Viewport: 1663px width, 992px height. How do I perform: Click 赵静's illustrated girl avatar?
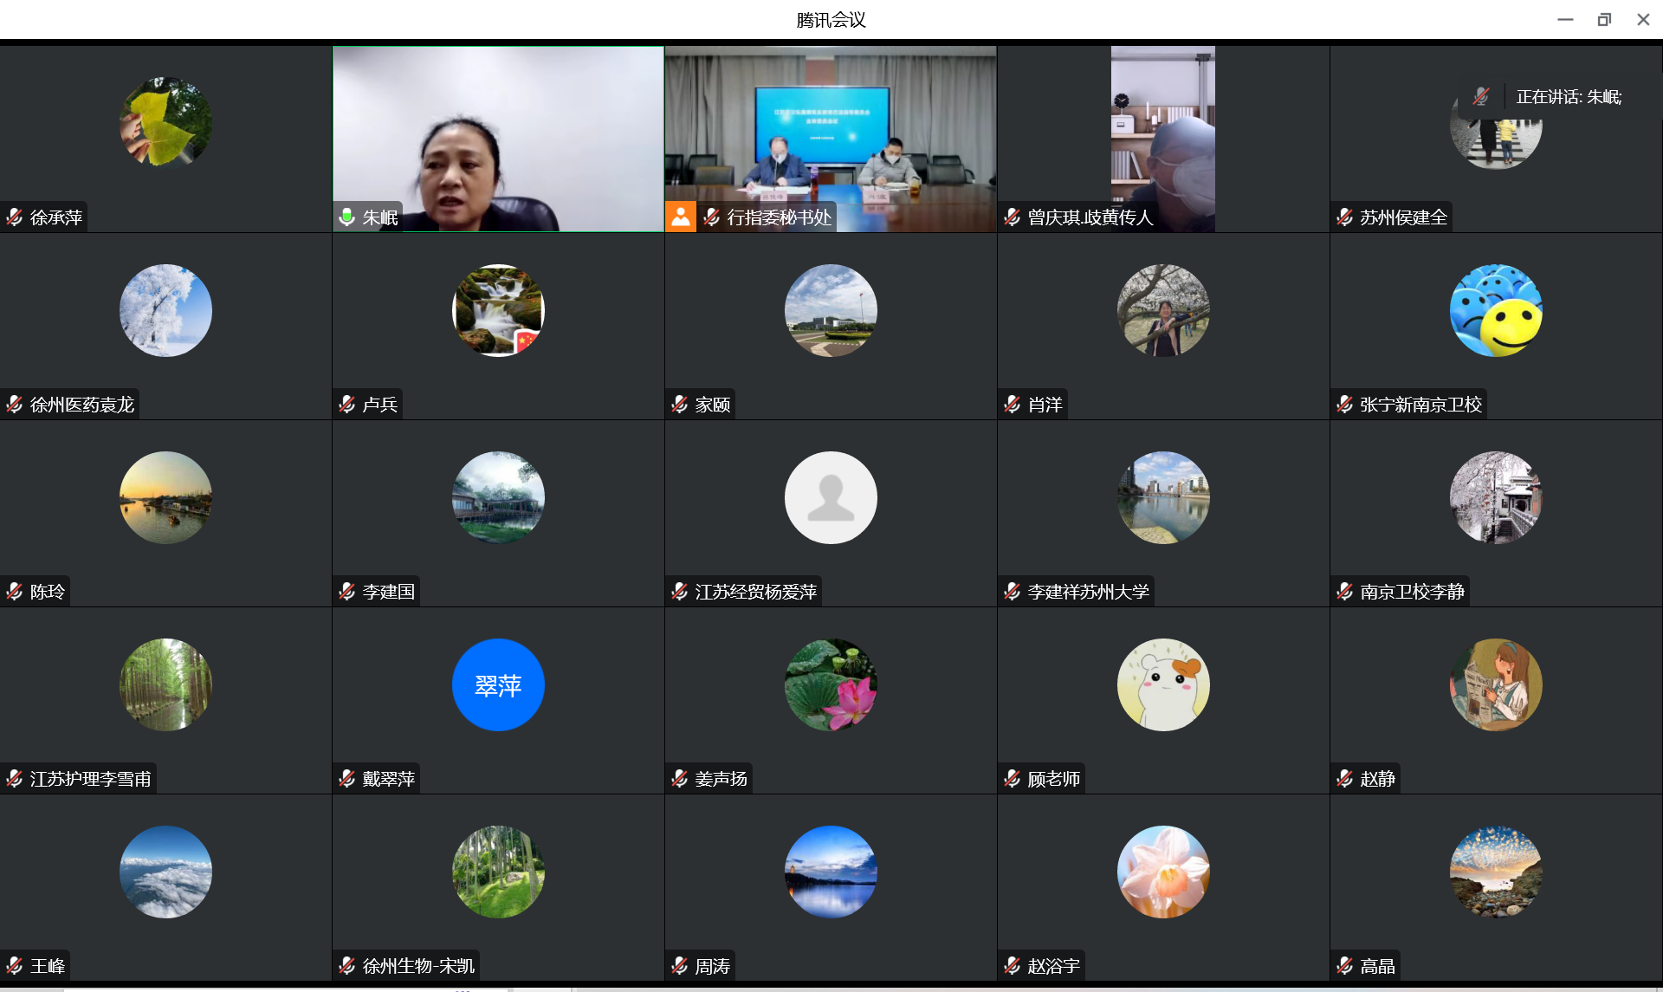point(1496,684)
